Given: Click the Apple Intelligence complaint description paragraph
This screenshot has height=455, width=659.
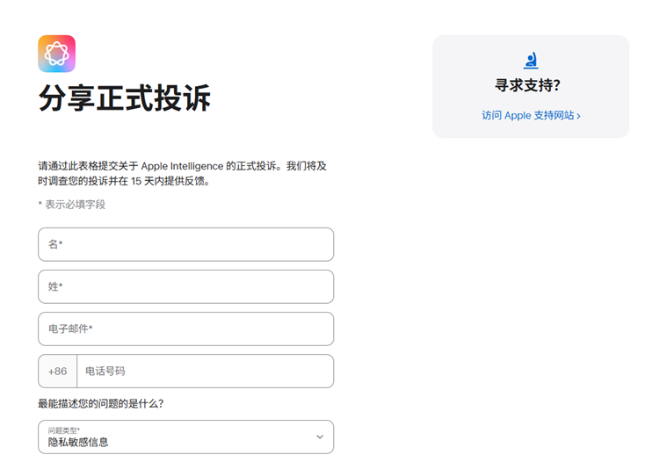Looking at the screenshot, I should 183,174.
